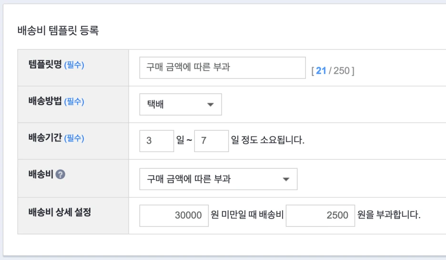Viewport: 446px width, 260px height.
Task: Click the 템플릿명 input field
Action: click(x=222, y=67)
